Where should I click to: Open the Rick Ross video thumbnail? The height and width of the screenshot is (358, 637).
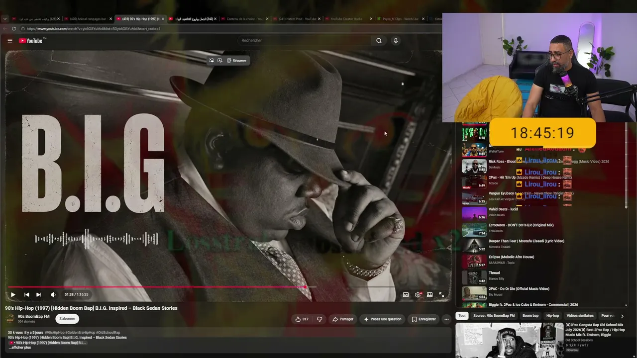pyautogui.click(x=474, y=166)
